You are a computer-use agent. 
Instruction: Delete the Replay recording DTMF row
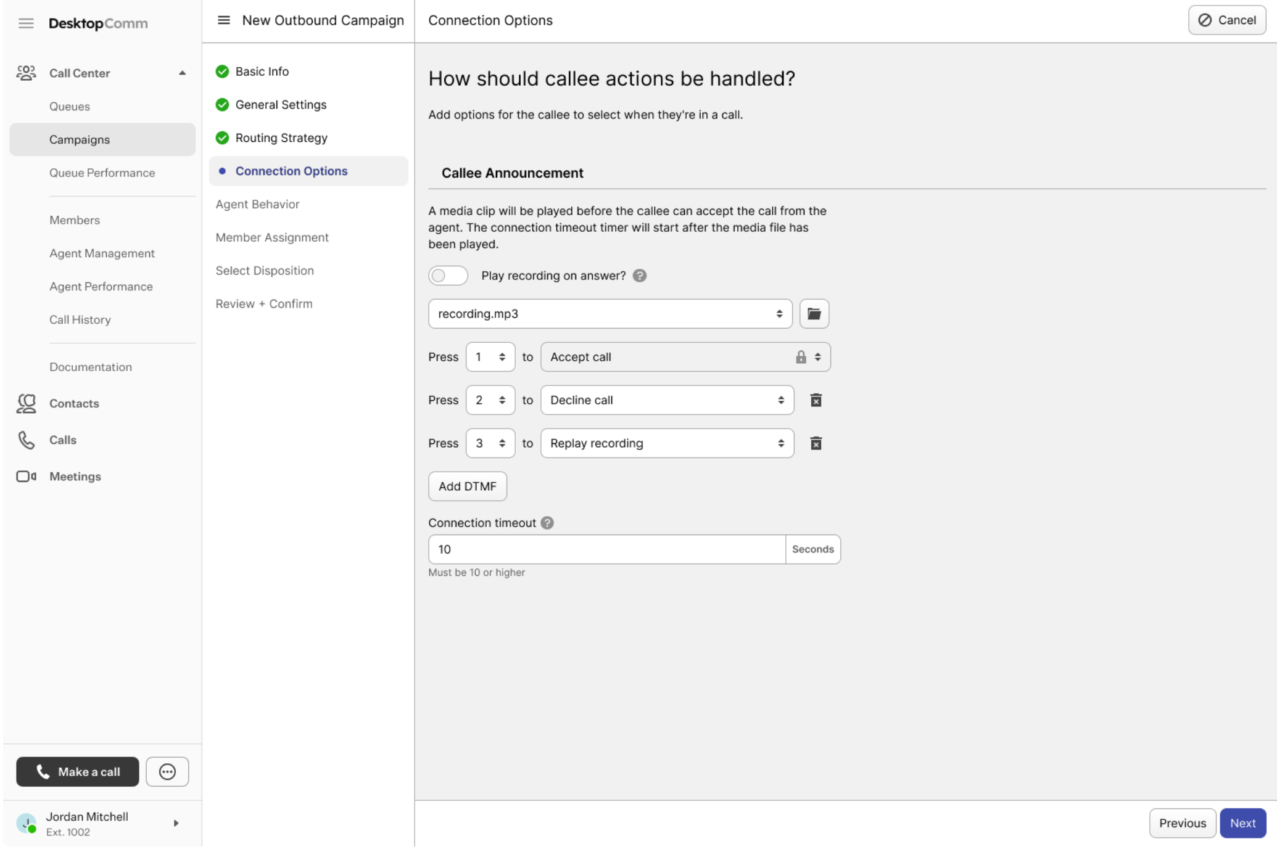(816, 443)
